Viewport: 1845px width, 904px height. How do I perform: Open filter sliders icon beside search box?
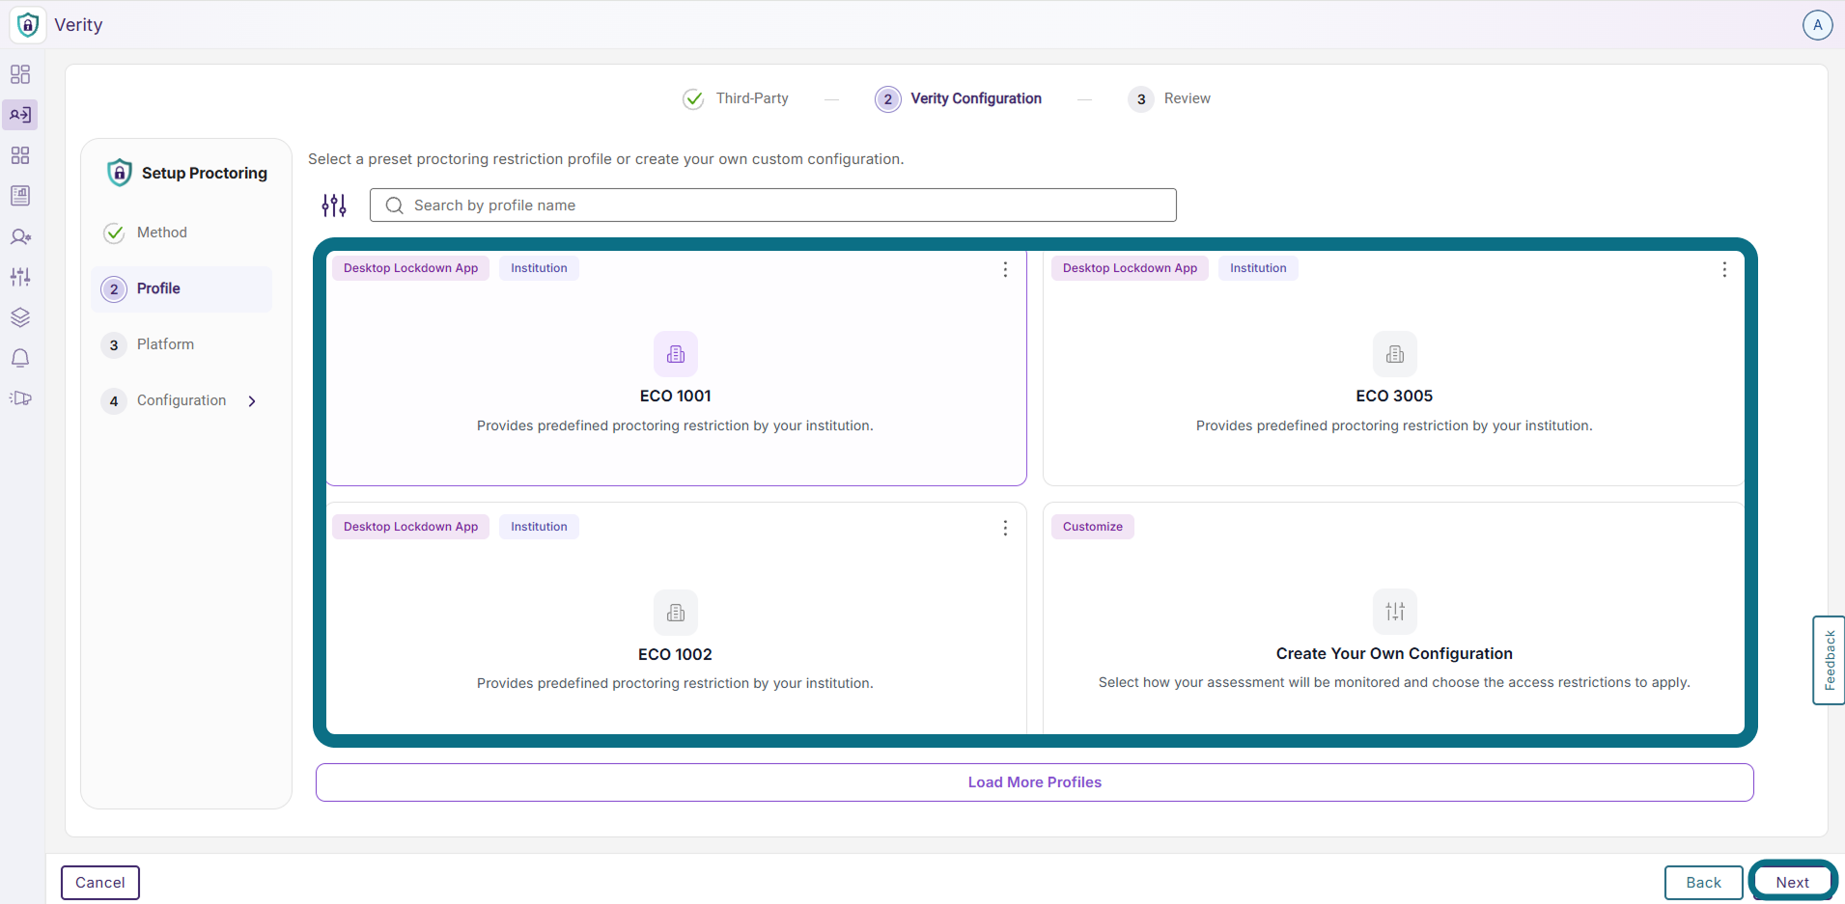pos(334,205)
